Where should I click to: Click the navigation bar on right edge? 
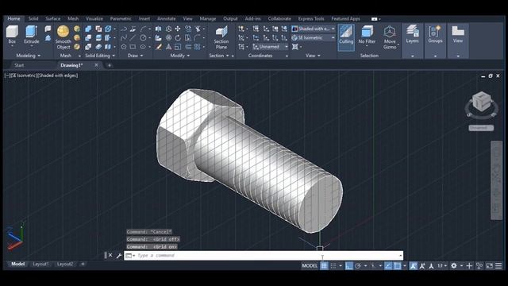(x=496, y=180)
